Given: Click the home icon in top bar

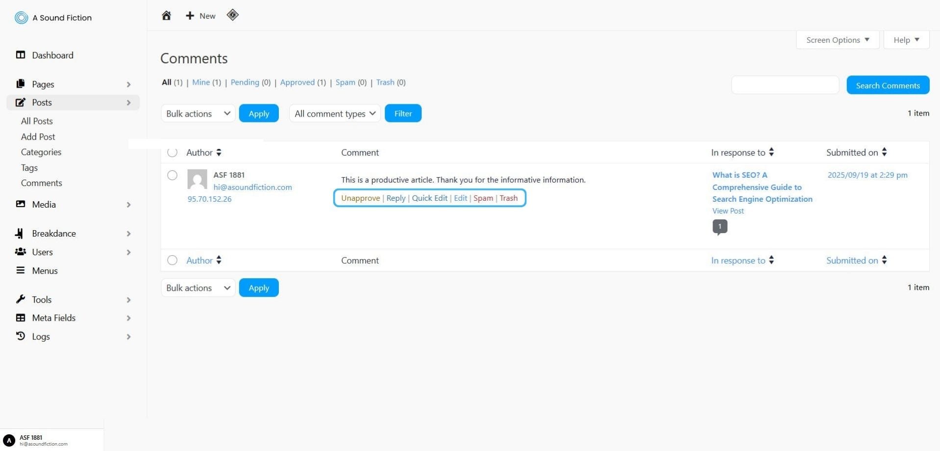Looking at the screenshot, I should (x=166, y=16).
